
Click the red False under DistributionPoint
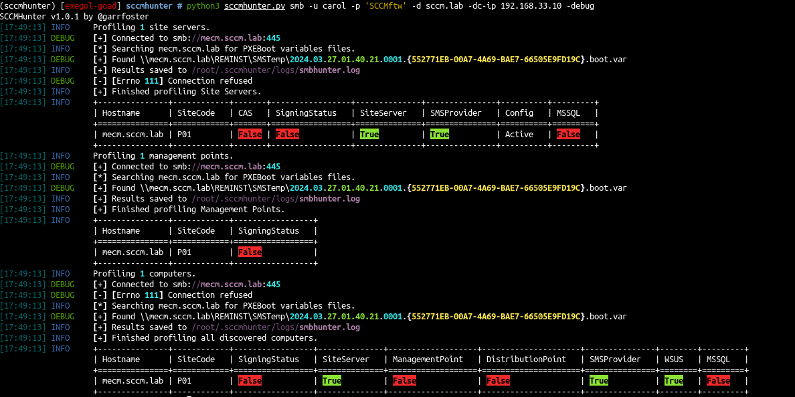[498, 380]
